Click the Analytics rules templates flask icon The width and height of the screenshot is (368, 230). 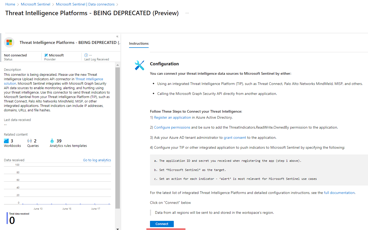point(52,140)
